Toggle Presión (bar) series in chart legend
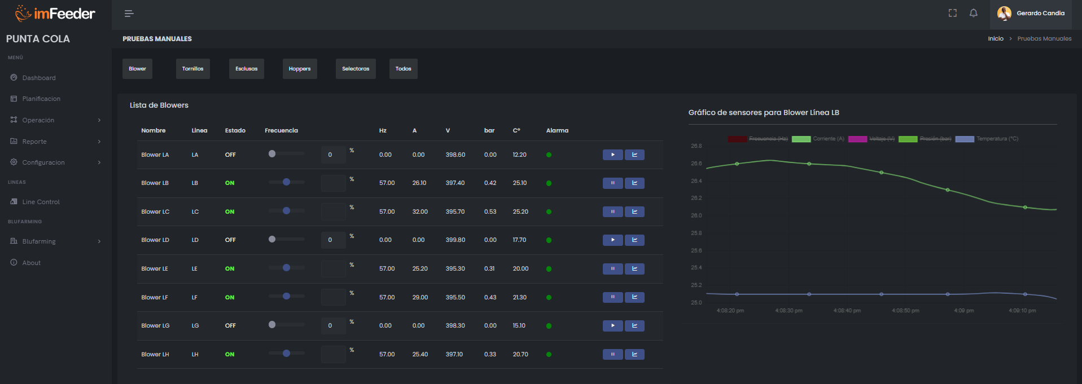The height and width of the screenshot is (384, 1082). 925,139
